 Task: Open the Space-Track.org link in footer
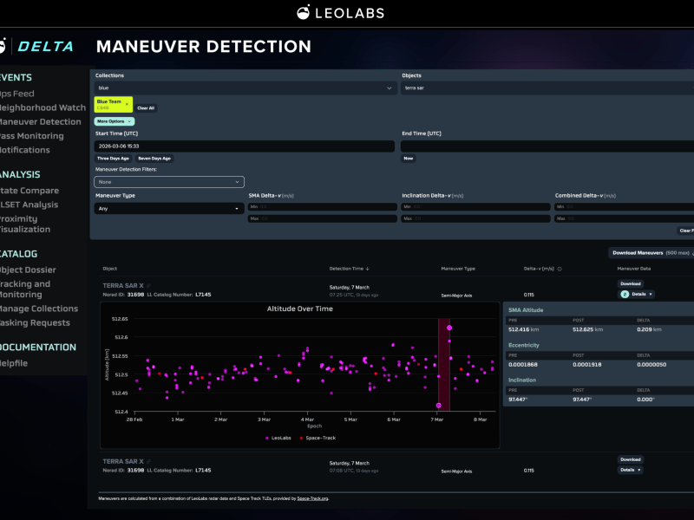(x=312, y=498)
